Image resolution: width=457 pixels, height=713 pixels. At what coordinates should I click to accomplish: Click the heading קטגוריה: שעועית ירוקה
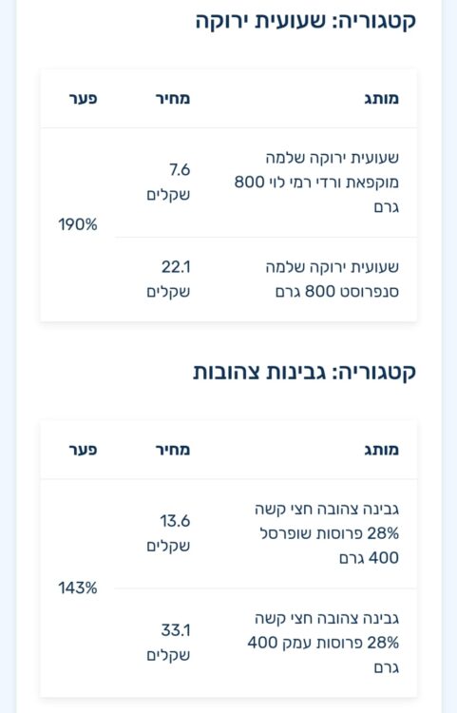click(306, 21)
